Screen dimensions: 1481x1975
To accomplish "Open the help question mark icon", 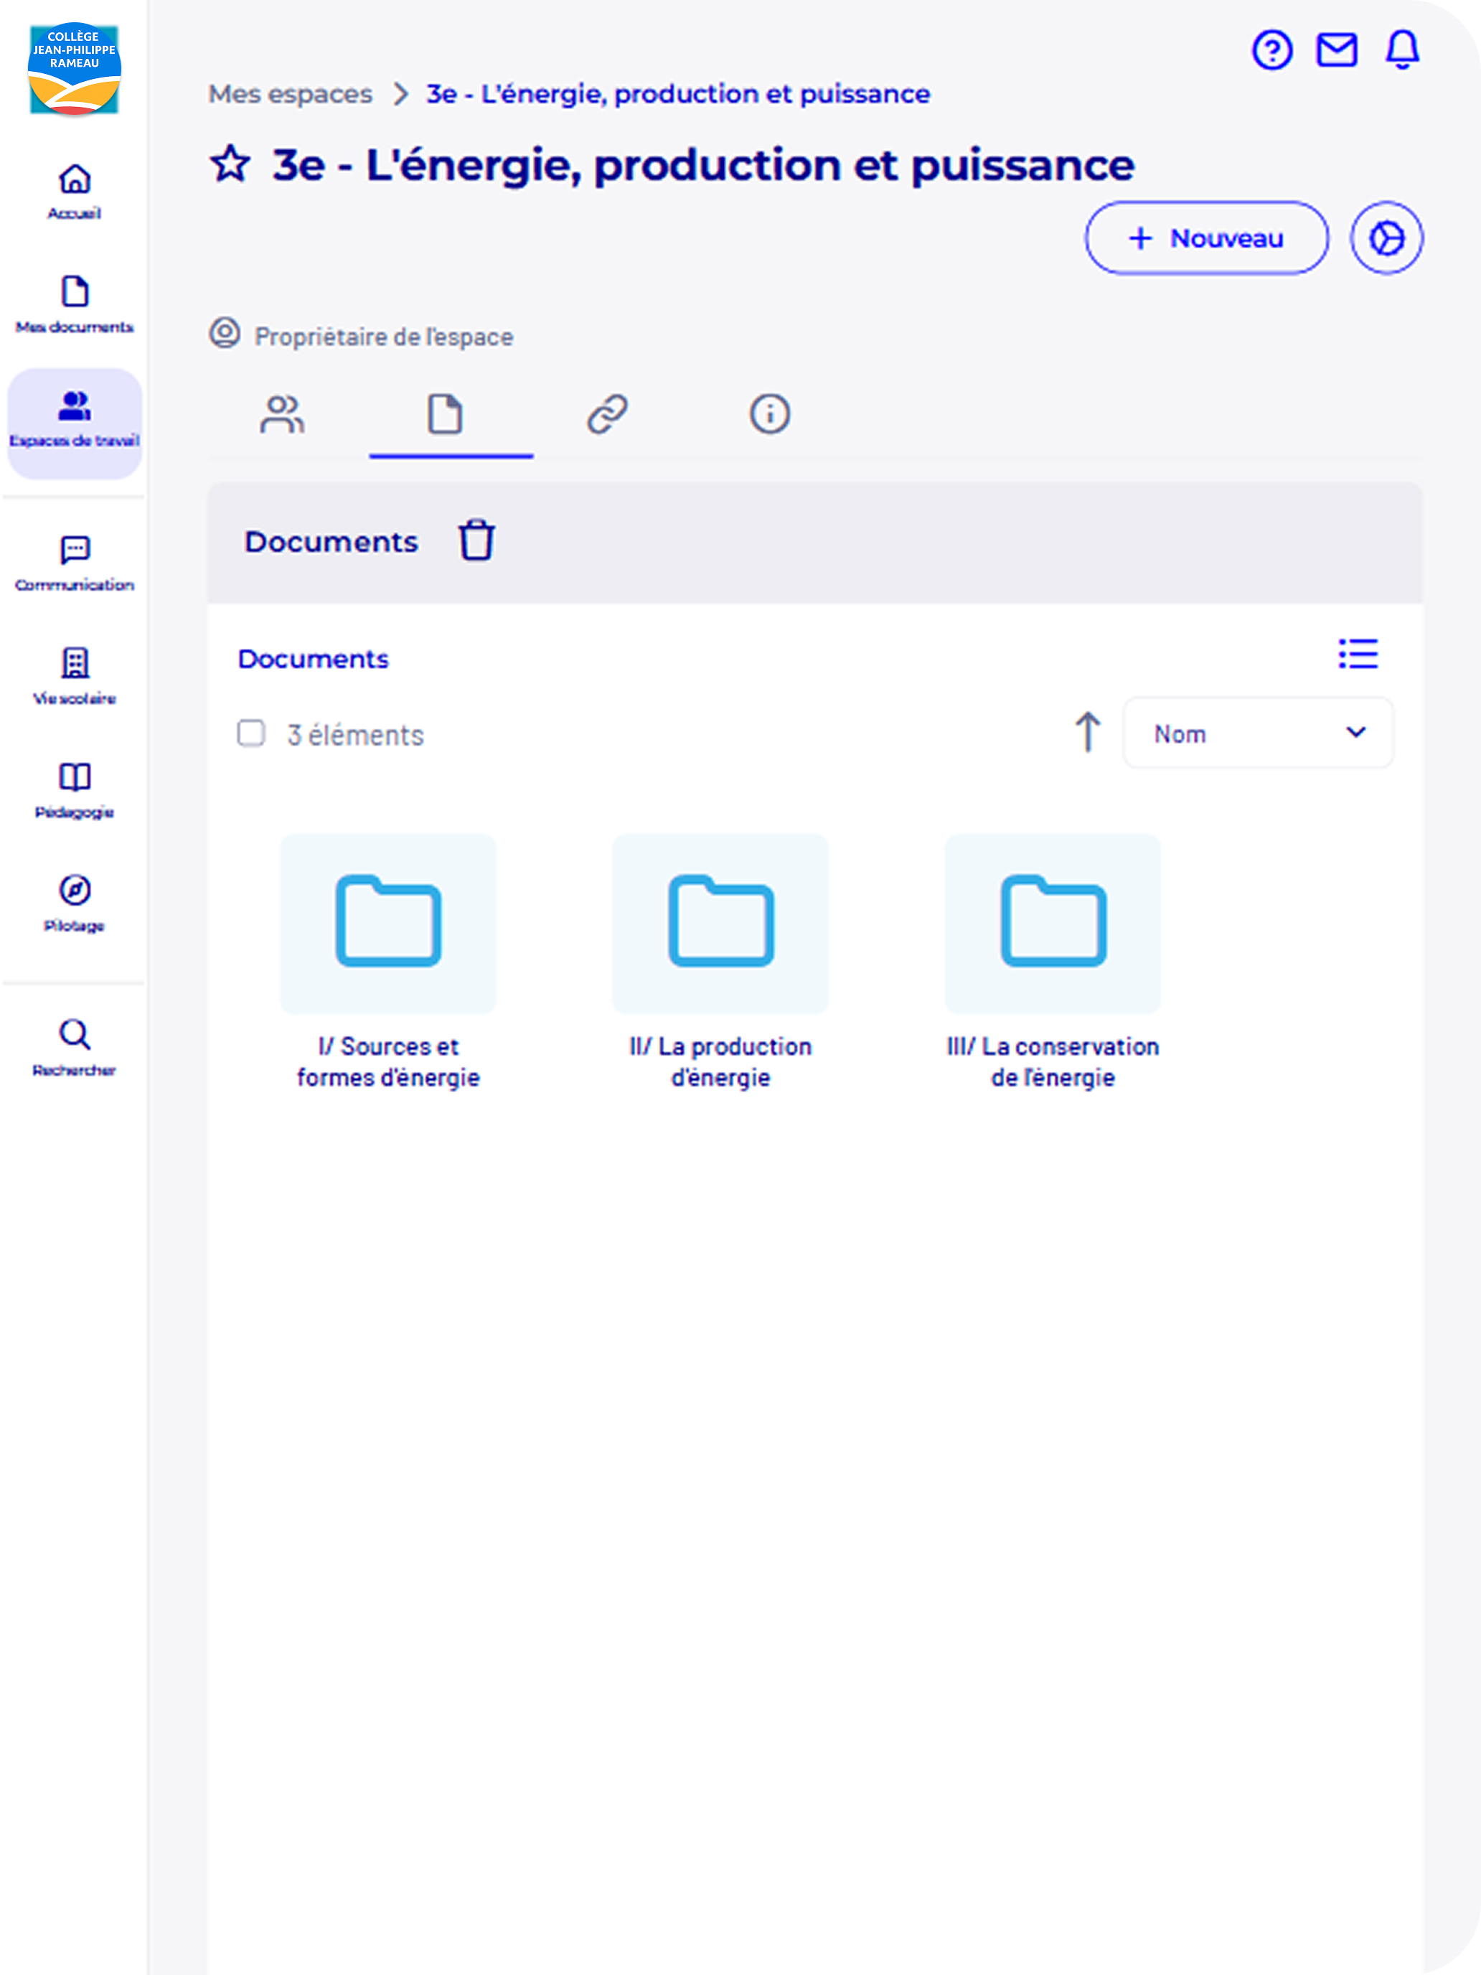I will click(1271, 50).
